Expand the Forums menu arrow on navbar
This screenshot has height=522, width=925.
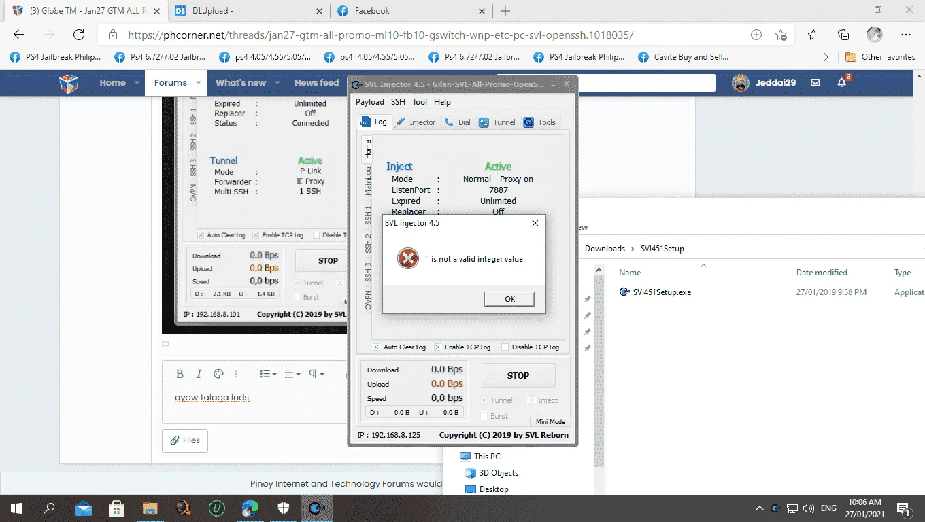[199, 83]
